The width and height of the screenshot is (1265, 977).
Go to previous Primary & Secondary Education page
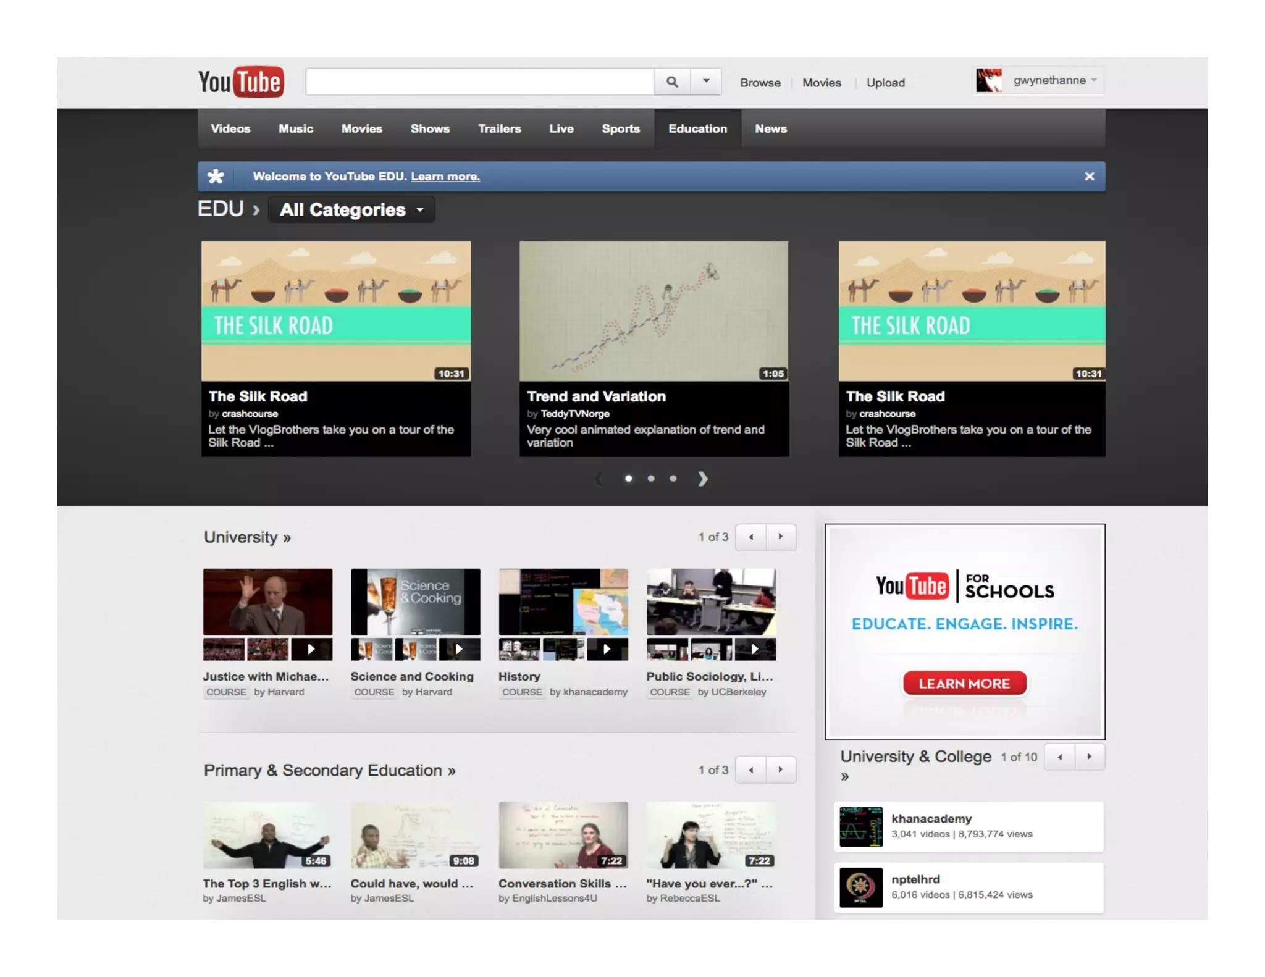[x=751, y=770]
